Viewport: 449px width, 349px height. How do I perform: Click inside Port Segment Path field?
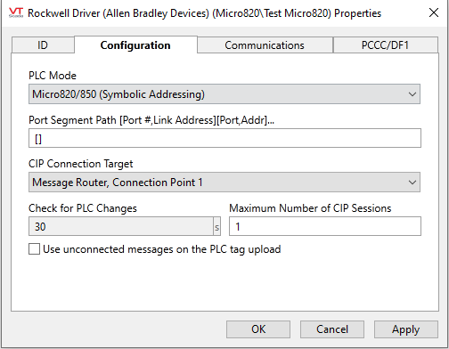pyautogui.click(x=224, y=138)
